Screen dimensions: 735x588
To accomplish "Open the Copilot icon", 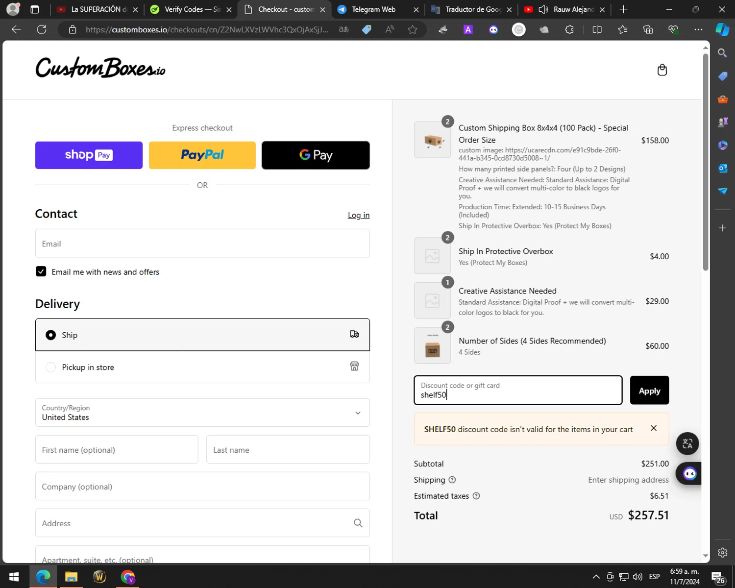I will coord(722,29).
